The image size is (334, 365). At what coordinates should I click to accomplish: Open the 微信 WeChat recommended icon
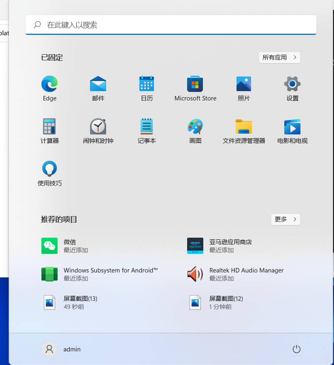coord(49,246)
